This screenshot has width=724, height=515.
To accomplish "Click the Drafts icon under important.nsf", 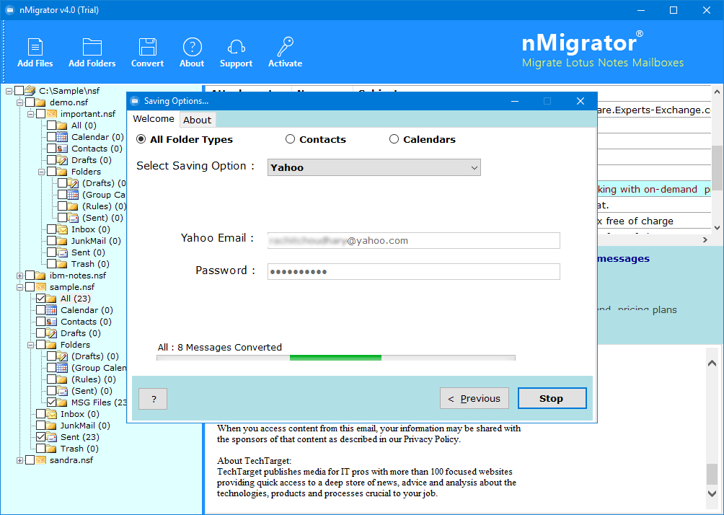I will click(62, 160).
